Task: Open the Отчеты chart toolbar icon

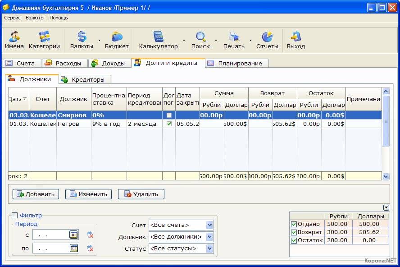Action: [x=268, y=41]
